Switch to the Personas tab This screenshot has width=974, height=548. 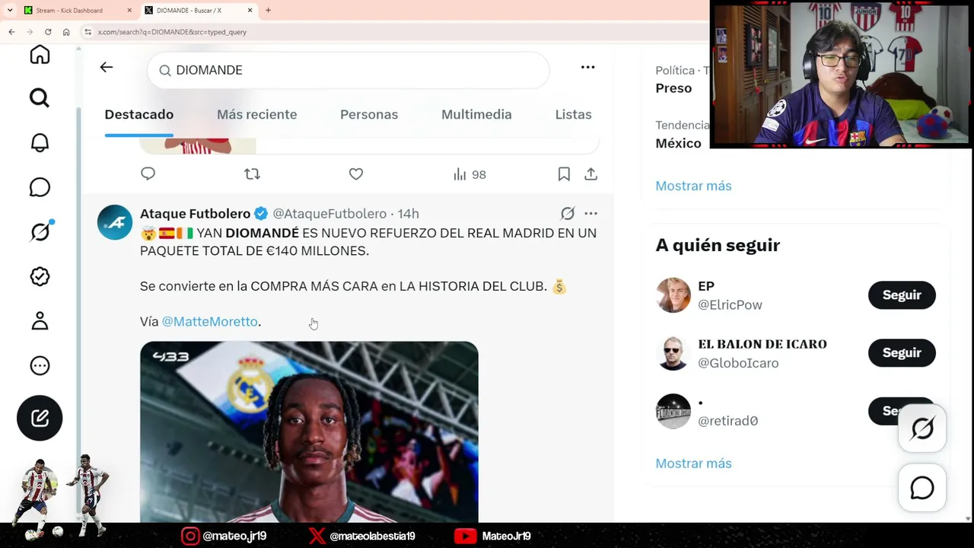(x=369, y=114)
